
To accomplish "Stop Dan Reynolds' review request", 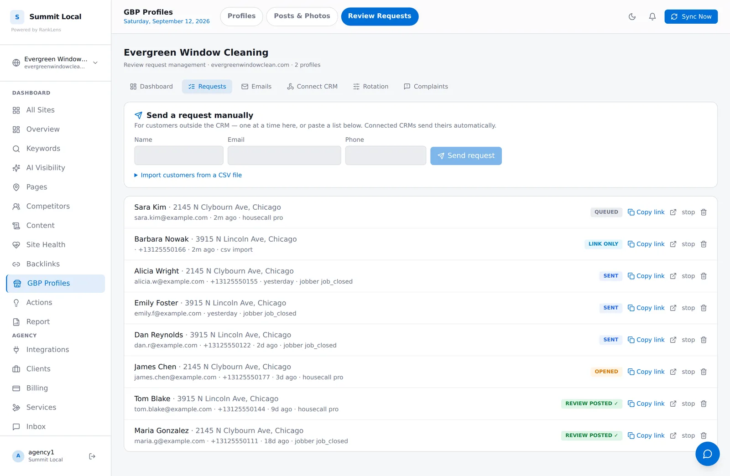I will [x=688, y=340].
